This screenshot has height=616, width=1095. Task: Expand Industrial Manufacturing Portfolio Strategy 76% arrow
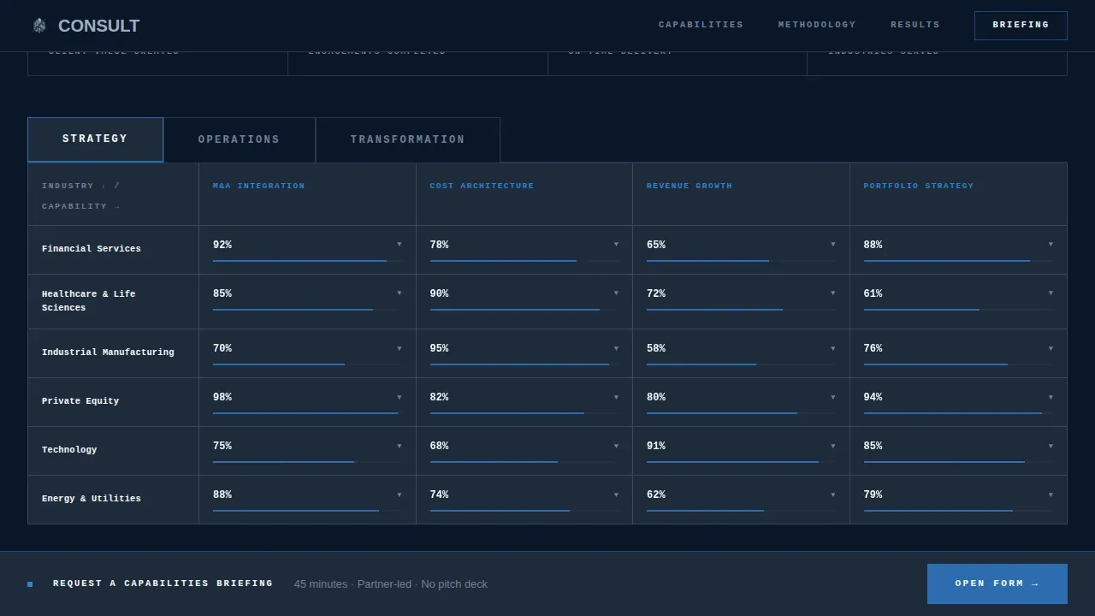[x=1051, y=348]
